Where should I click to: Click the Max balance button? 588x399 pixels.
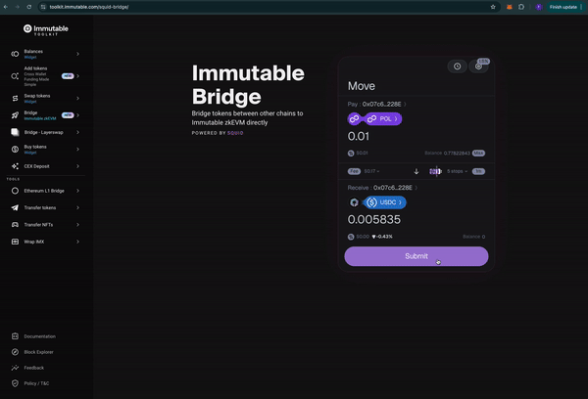(x=478, y=154)
